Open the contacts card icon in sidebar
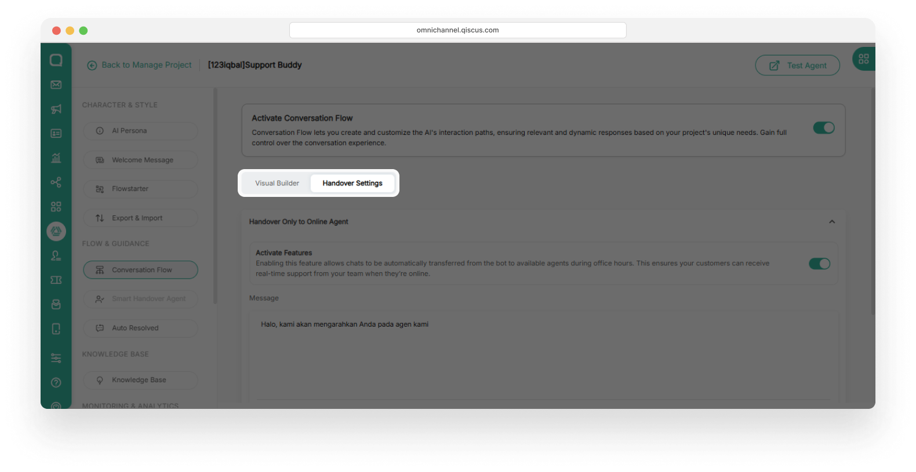 coord(56,134)
